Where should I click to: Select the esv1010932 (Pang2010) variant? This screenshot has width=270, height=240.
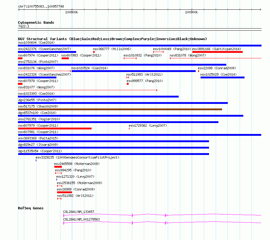[x=143, y=55]
